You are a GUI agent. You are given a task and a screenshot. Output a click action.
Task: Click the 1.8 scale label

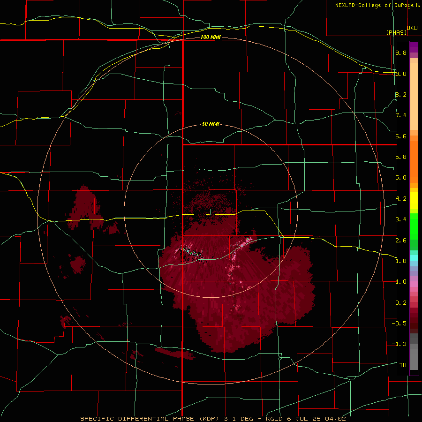click(401, 261)
